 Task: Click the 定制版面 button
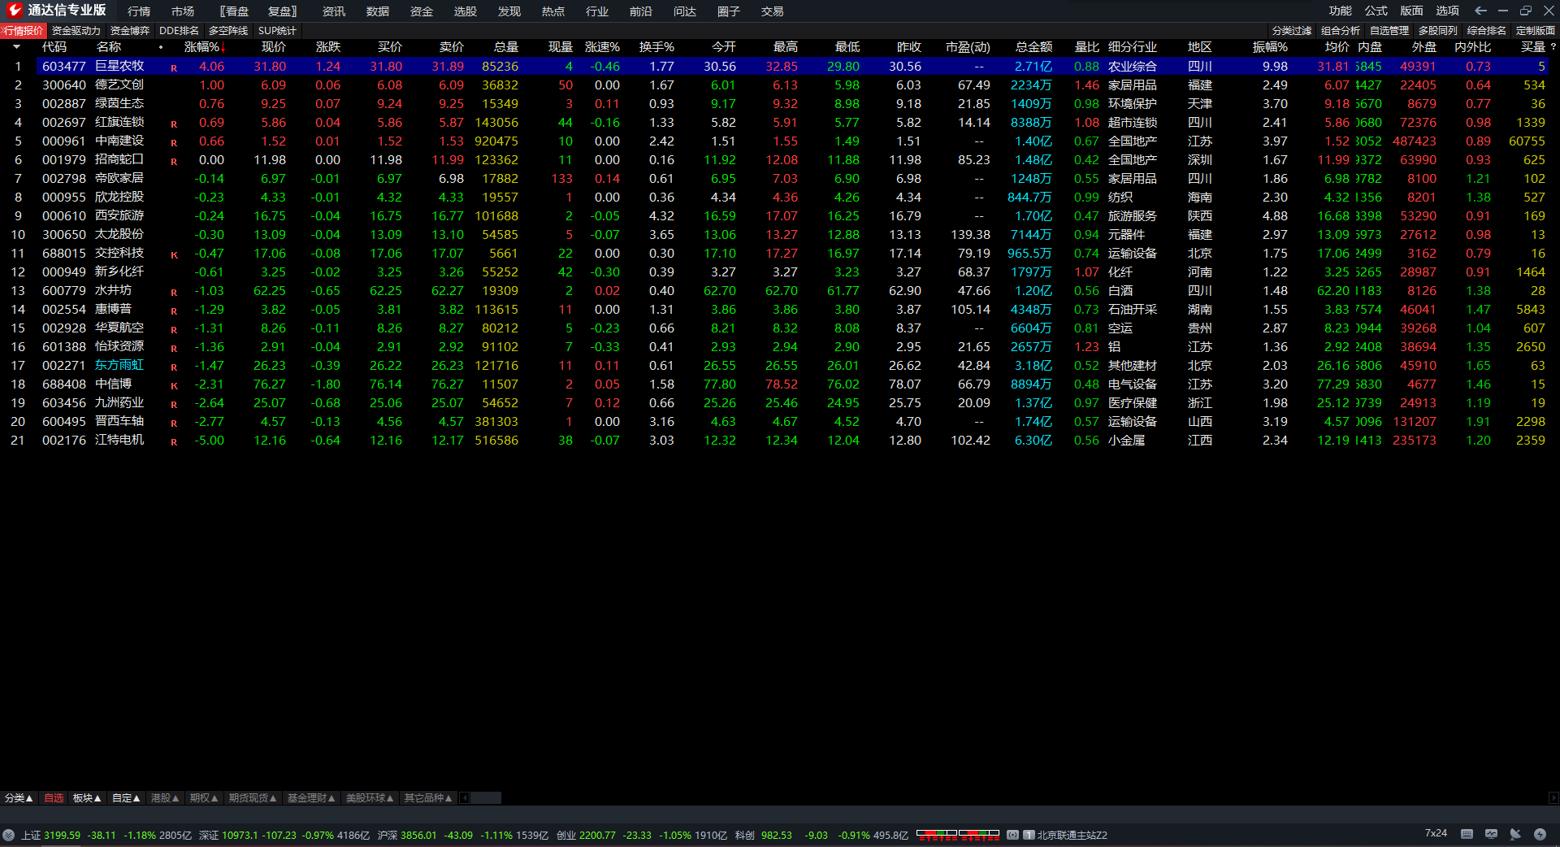1536,31
